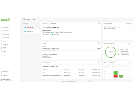
Task: Open Connectors in the sidebar
Action: [6, 31]
